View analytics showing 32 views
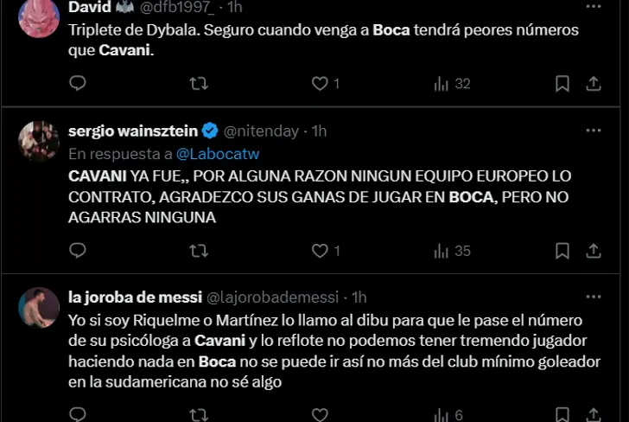This screenshot has width=629, height=422. [452, 84]
